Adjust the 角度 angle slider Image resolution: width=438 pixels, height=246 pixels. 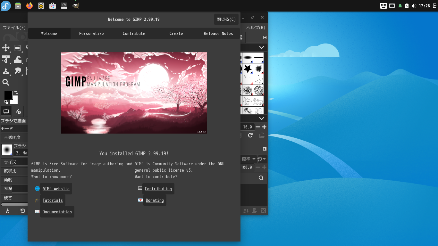(14, 180)
